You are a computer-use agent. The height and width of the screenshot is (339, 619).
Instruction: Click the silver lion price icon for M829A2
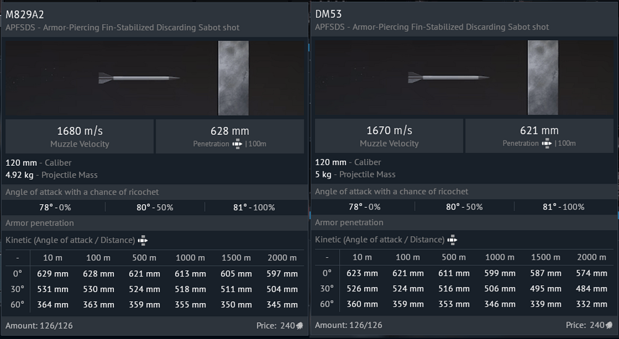[x=300, y=325]
